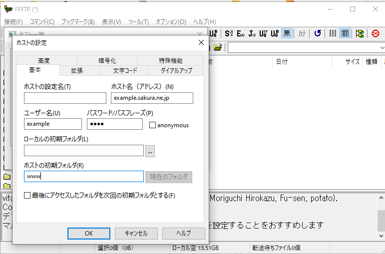Click the ローカルの初期フォルダ input field

click(84, 150)
